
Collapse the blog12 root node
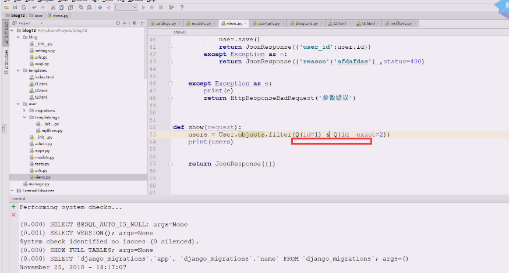click(x=12, y=30)
